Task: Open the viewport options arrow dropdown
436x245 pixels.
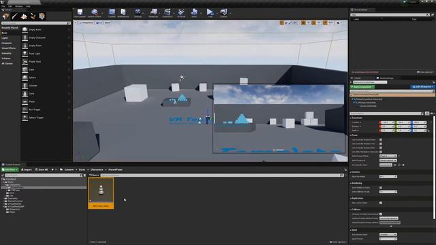Action: pos(76,22)
